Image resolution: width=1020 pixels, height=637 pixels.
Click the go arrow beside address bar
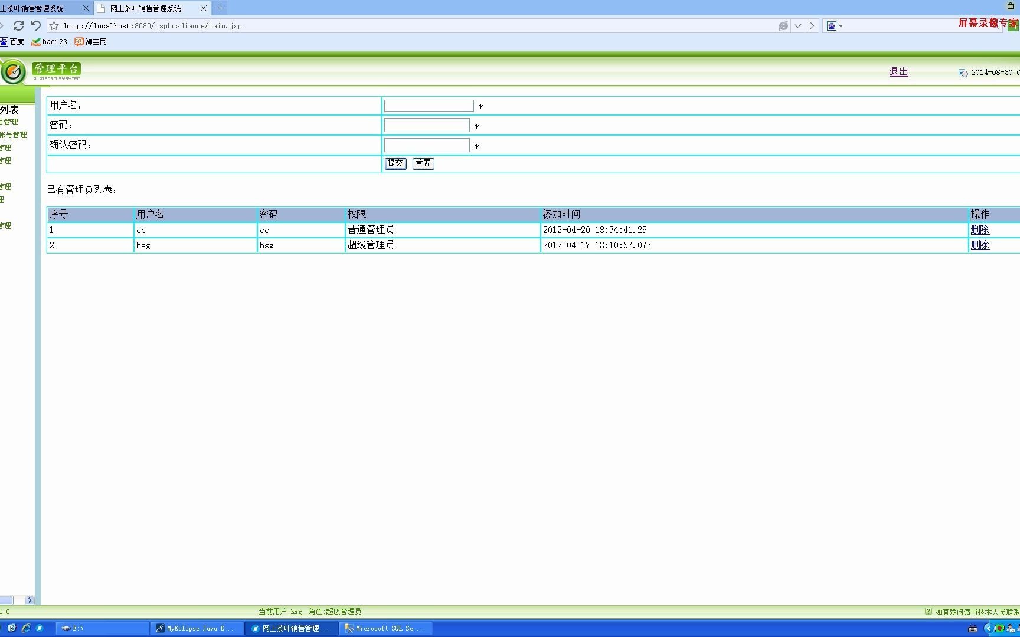812,25
